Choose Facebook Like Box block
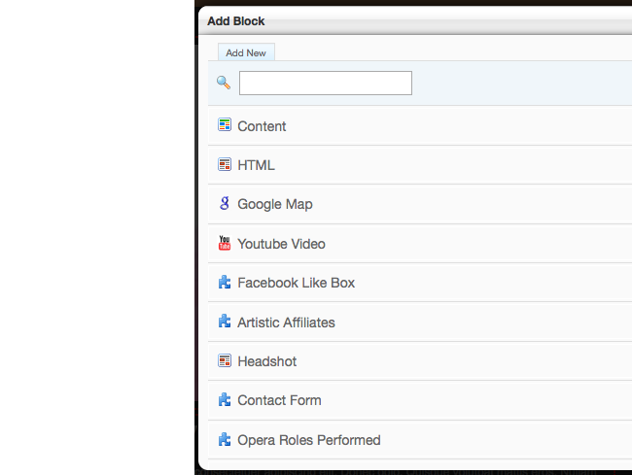This screenshot has width=632, height=475. click(420, 283)
